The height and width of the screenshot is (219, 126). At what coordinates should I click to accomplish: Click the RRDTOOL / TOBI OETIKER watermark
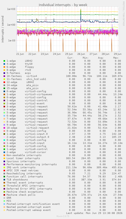[x=123, y=13]
